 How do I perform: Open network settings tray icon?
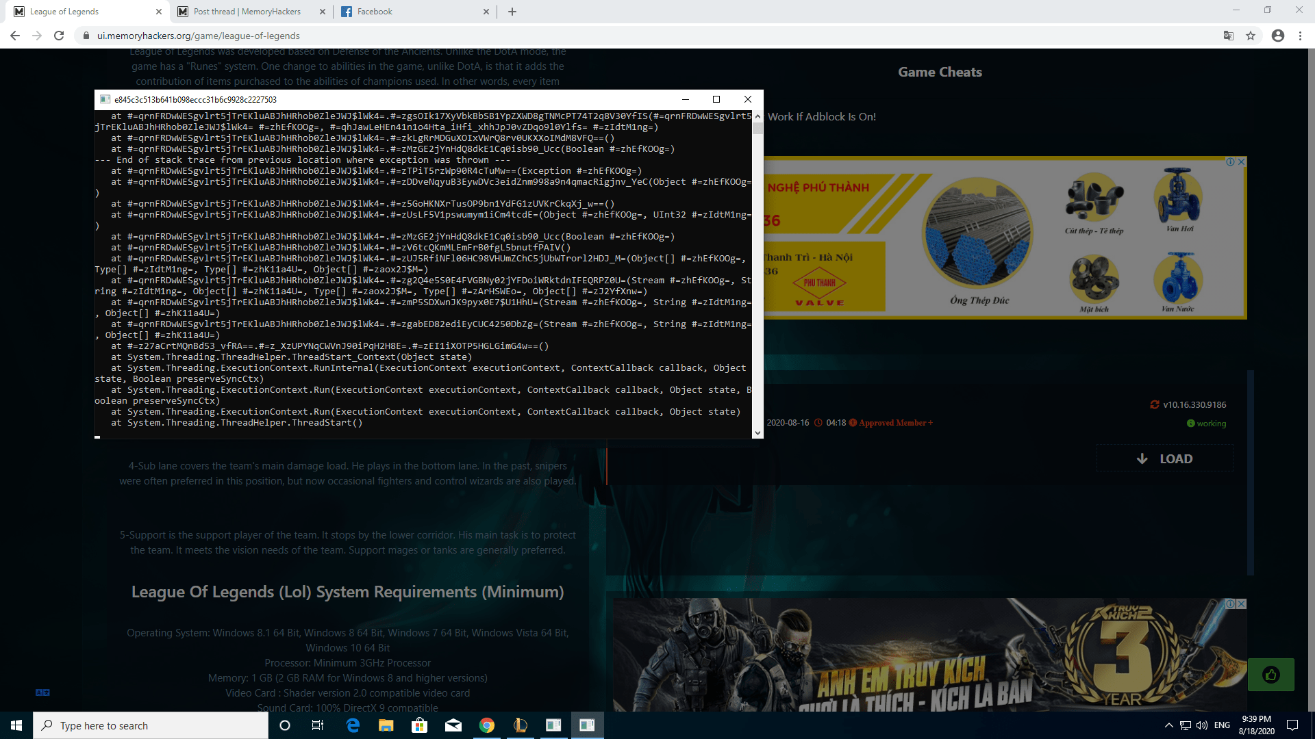click(1185, 725)
